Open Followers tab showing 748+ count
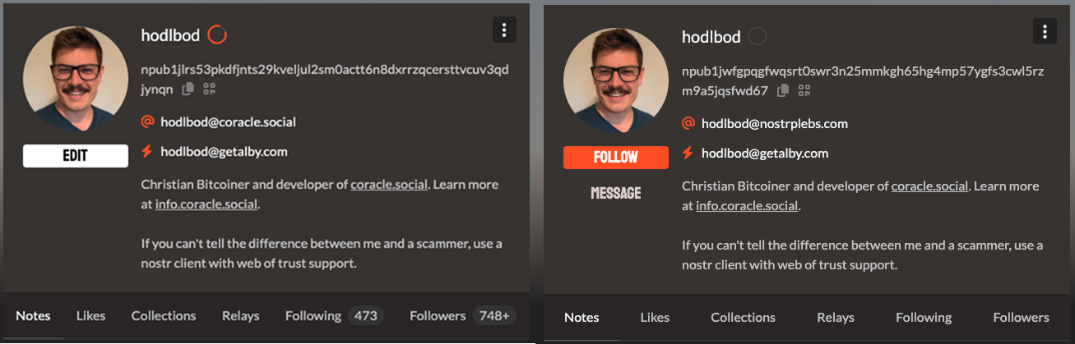Screen dimensions: 1075x344 point(462,315)
